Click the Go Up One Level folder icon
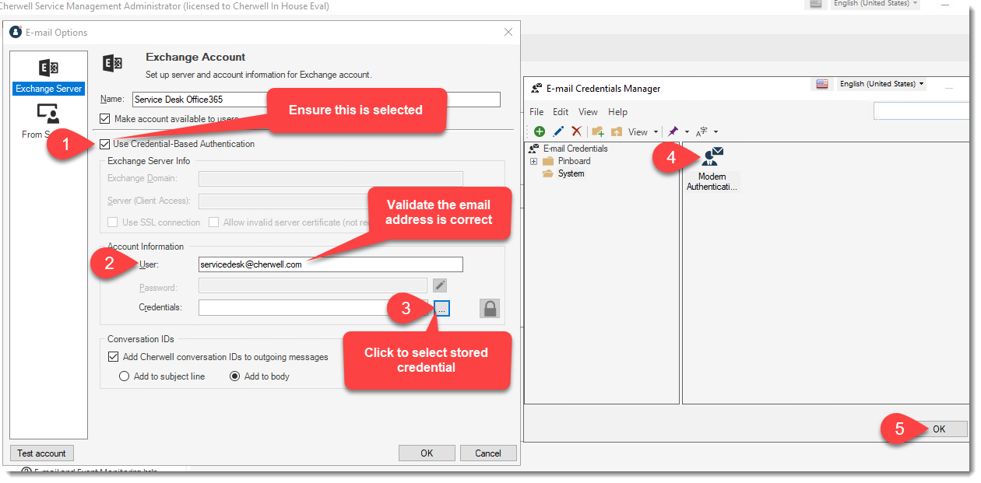This screenshot has width=981, height=483. tap(617, 131)
